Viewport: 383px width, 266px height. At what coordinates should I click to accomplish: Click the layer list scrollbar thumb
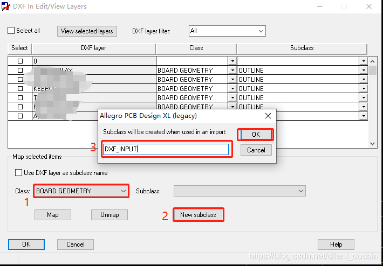tap(373, 70)
